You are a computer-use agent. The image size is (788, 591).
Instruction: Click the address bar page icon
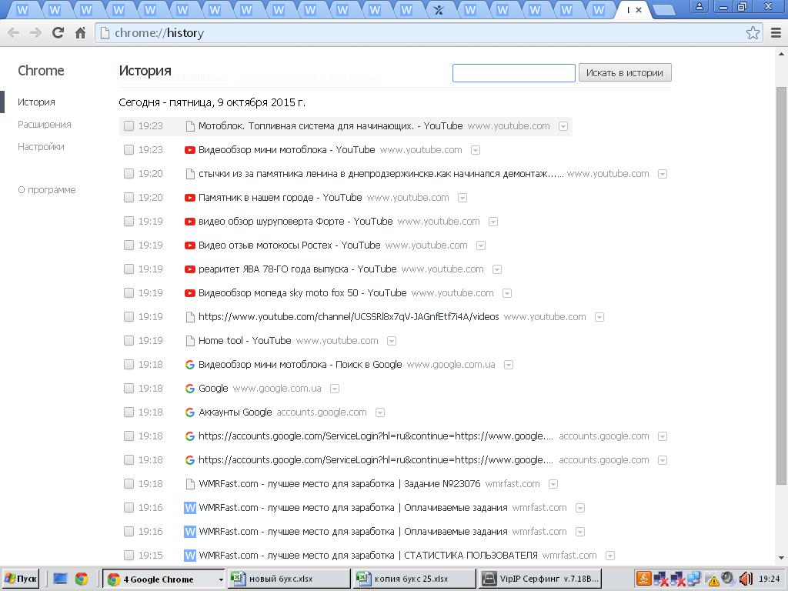tap(105, 32)
